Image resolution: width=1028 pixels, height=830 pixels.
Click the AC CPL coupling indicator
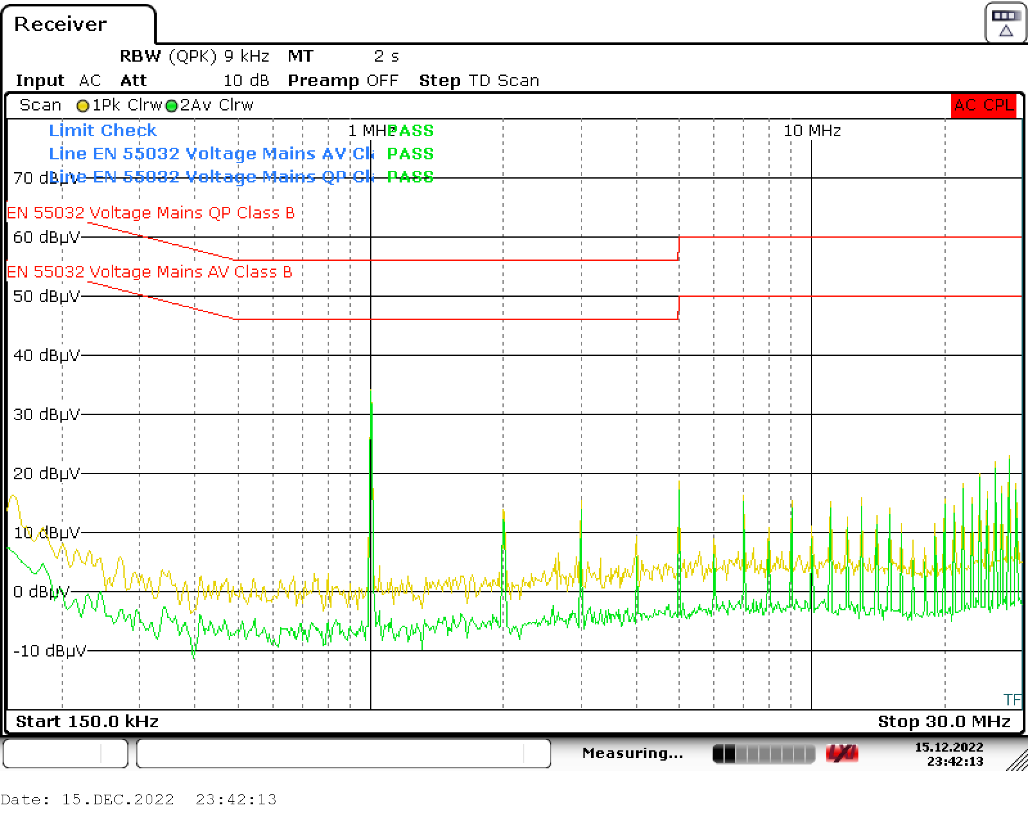pyautogui.click(x=982, y=105)
